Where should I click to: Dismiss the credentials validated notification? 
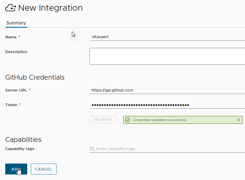click(x=239, y=120)
